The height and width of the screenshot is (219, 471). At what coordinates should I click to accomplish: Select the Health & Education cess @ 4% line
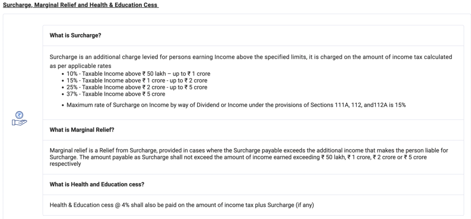[x=181, y=205]
